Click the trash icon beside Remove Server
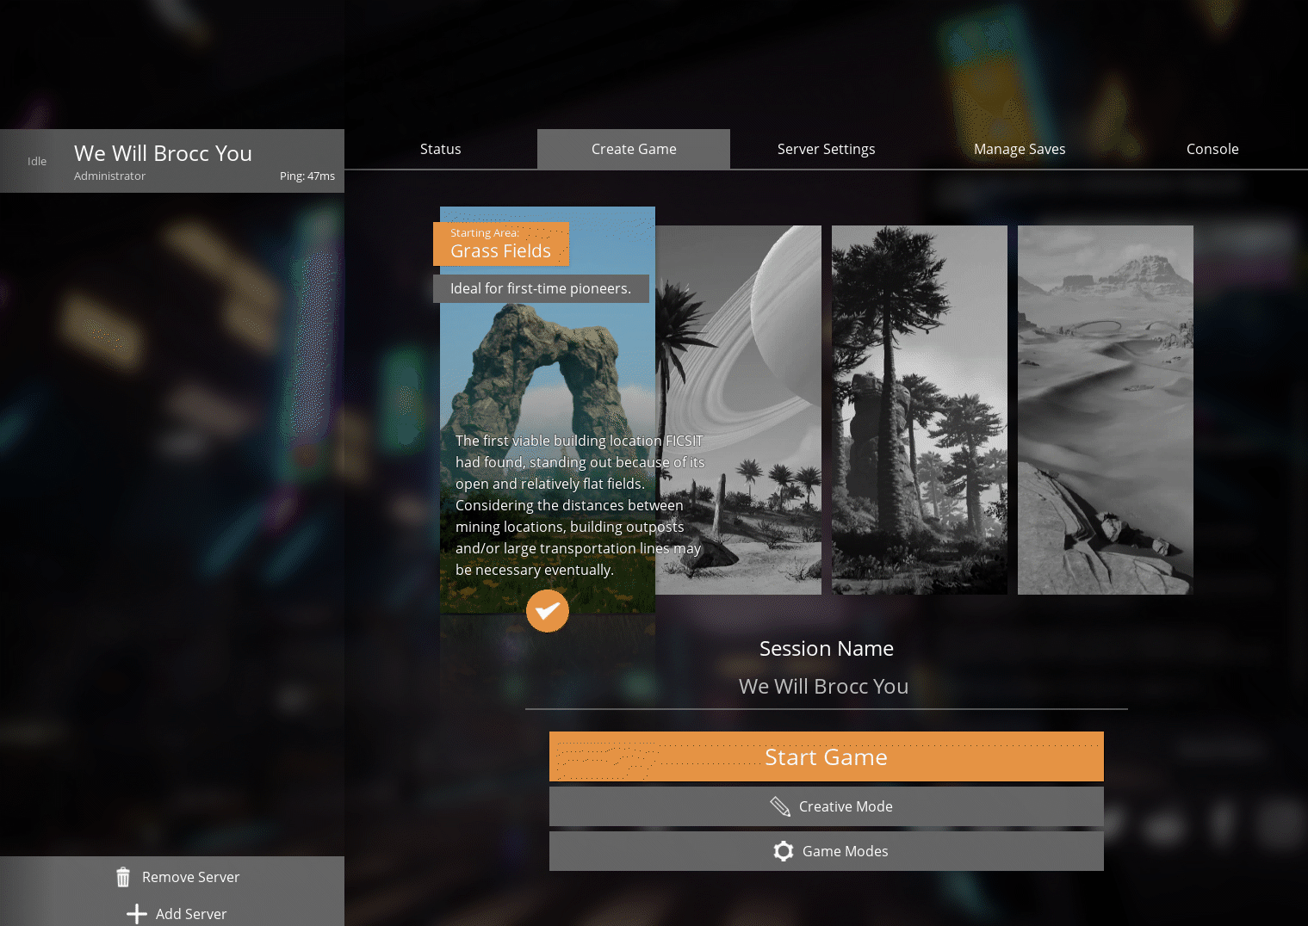The height and width of the screenshot is (926, 1308). click(x=123, y=877)
